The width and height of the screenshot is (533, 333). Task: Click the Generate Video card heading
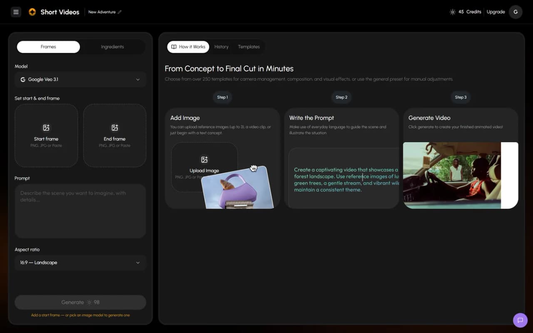pyautogui.click(x=429, y=118)
